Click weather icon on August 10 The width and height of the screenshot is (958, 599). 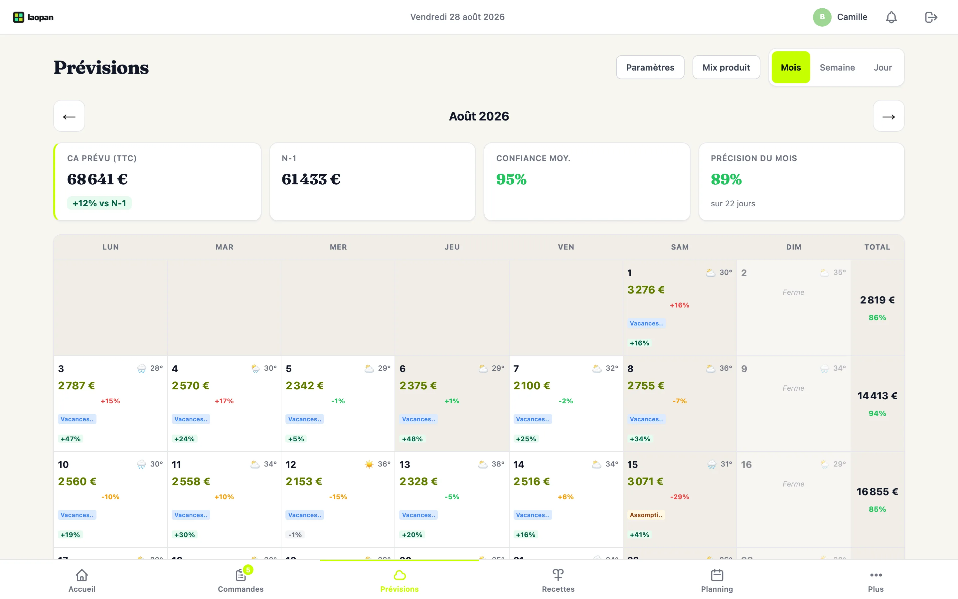(x=141, y=464)
